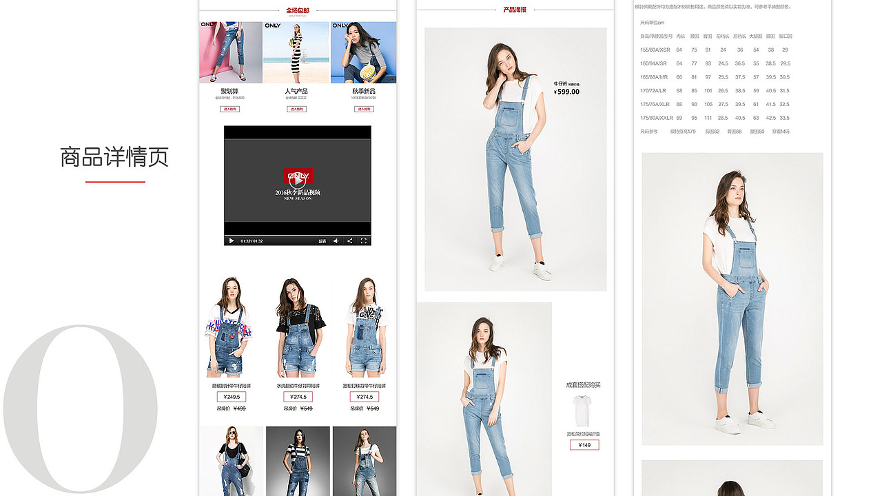Screen dimensions: 882x496
Task: Click the 商品详情页 title on the left
Action: [x=114, y=157]
